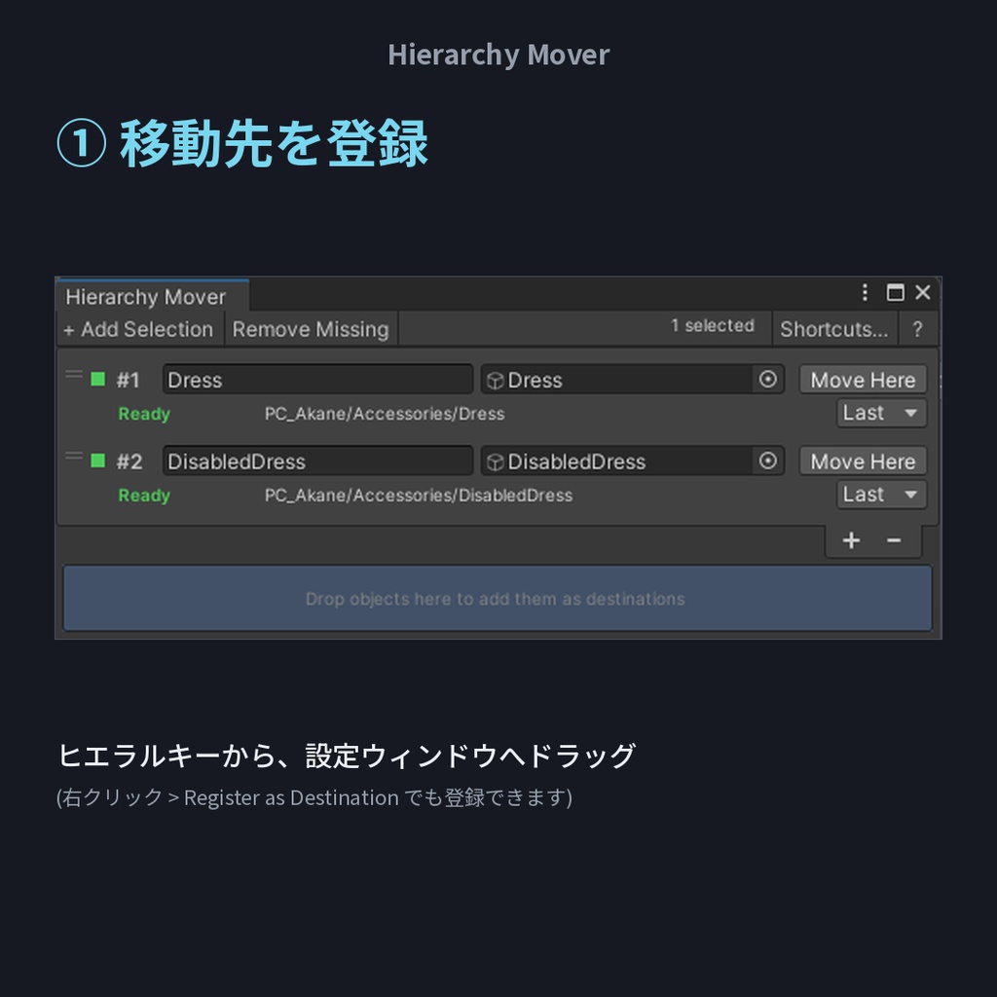Click the path PC_Akane/Accessories/Dress
This screenshot has width=997, height=997.
click(x=385, y=414)
